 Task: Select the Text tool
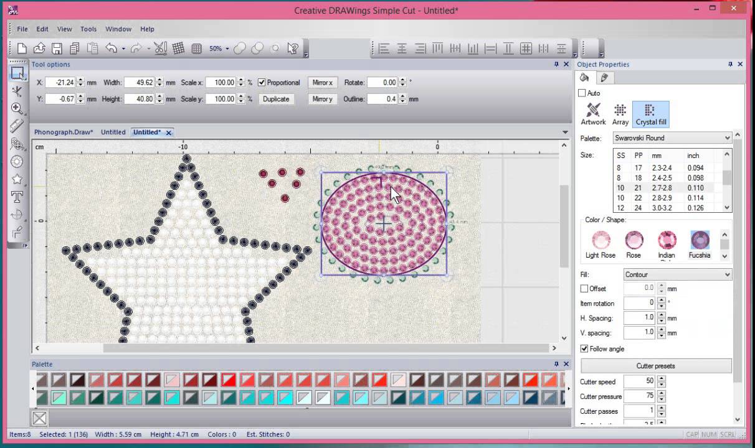[17, 197]
